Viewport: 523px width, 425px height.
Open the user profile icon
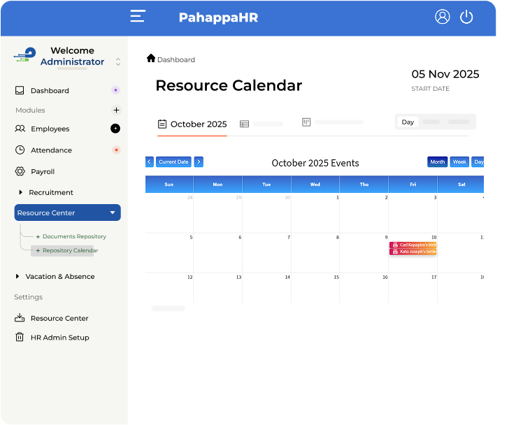point(442,17)
